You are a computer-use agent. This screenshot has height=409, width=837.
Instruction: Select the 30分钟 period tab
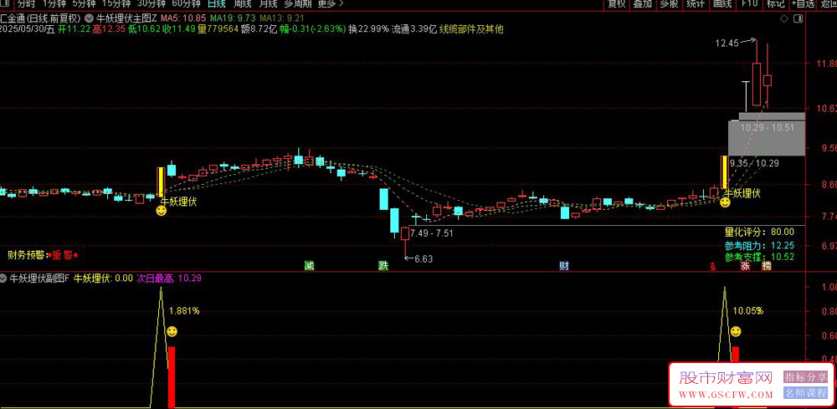coord(151,3)
